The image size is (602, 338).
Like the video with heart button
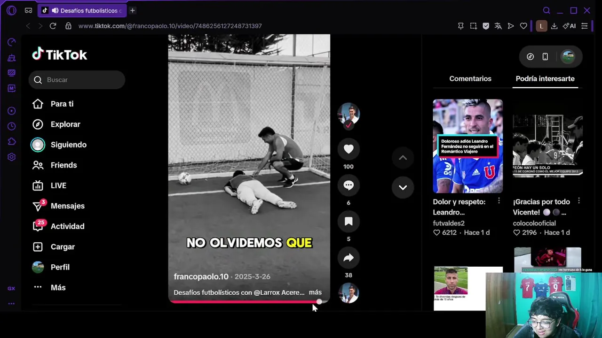point(349,149)
